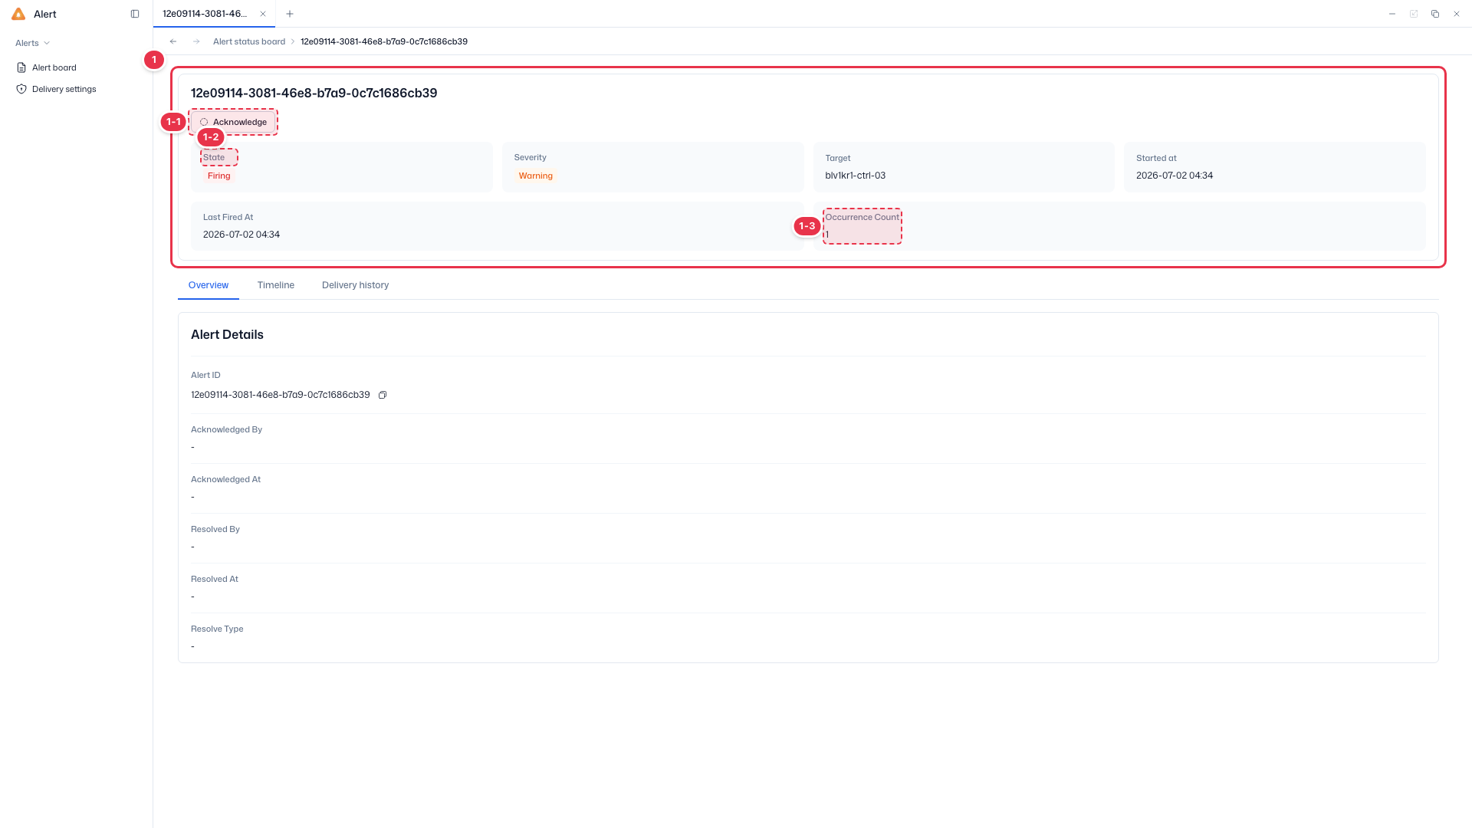This screenshot has height=828, width=1472.
Task: Collapse the sidebar panel icon
Action: [x=135, y=14]
